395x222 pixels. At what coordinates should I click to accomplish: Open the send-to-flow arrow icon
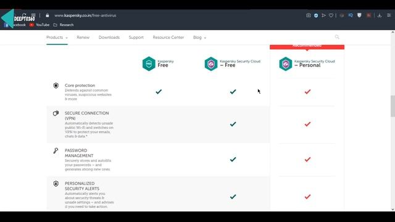323,15
